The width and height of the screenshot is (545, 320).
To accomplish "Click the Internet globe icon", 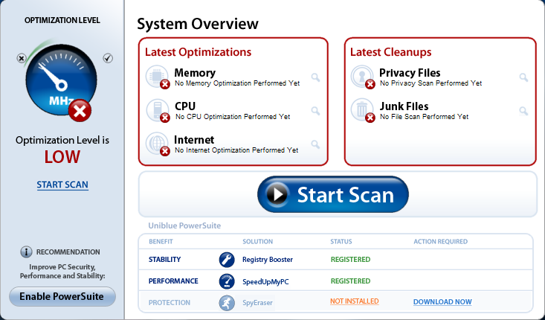I will (x=157, y=142).
